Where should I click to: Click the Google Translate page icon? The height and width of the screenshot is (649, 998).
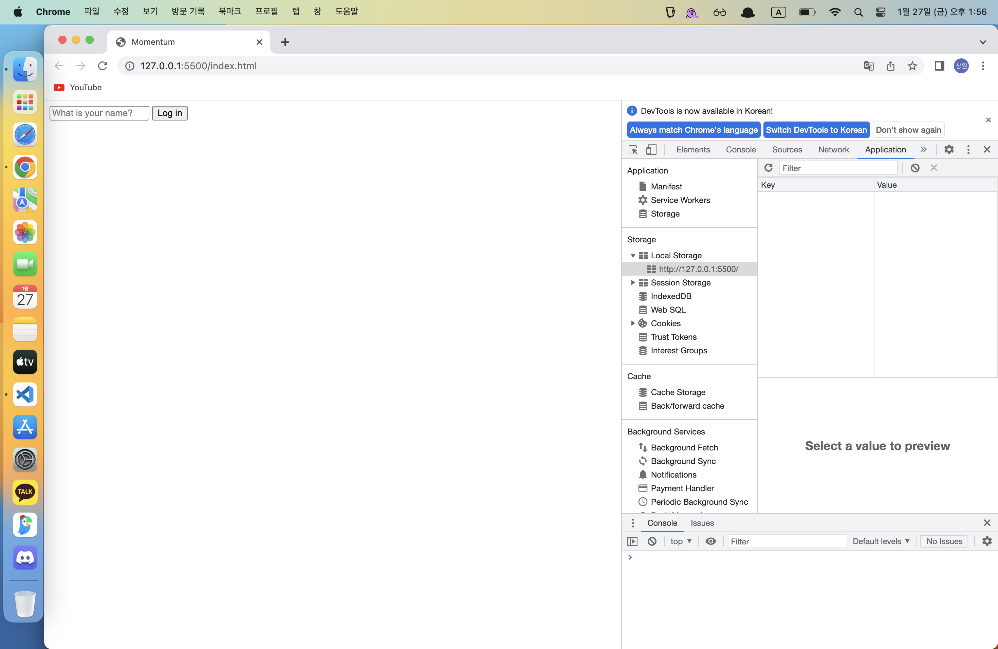pos(868,66)
